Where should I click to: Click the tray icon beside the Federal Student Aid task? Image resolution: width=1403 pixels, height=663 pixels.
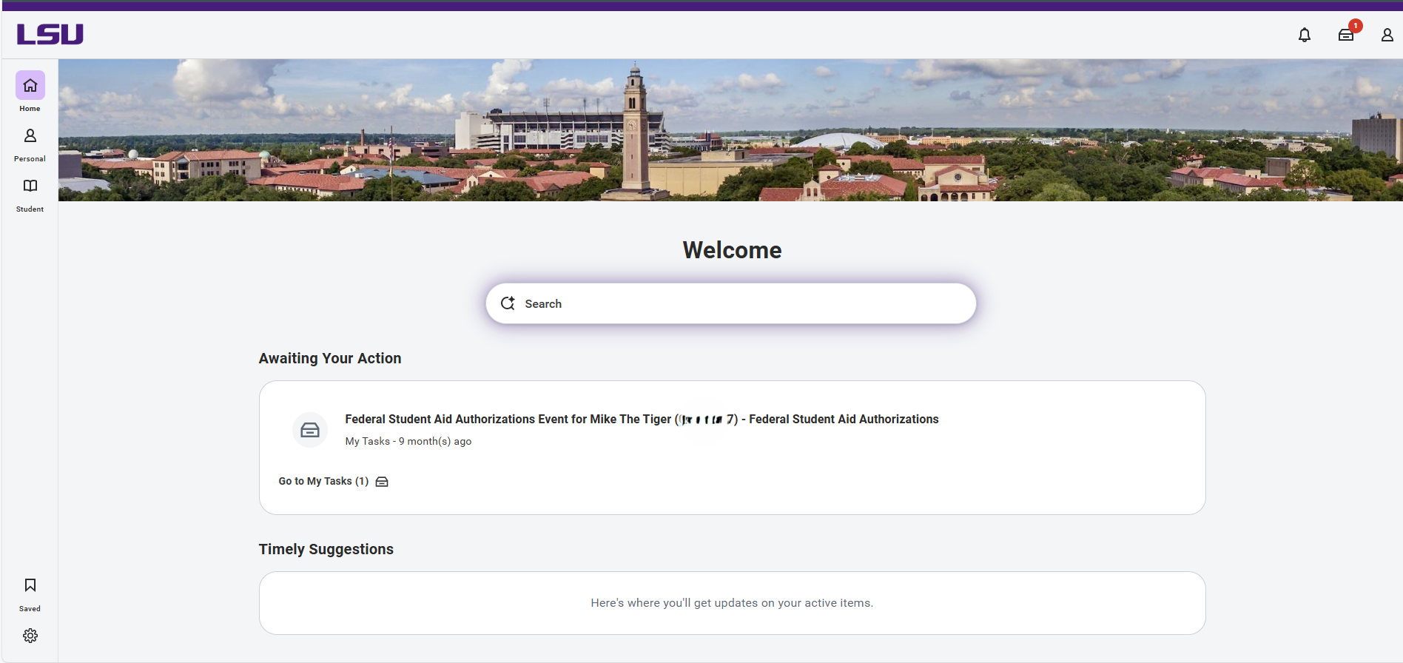tap(310, 430)
